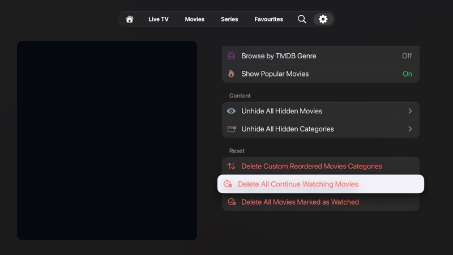Expand Unhide All Hidden Categories chevron
The height and width of the screenshot is (255, 453).
click(x=410, y=129)
